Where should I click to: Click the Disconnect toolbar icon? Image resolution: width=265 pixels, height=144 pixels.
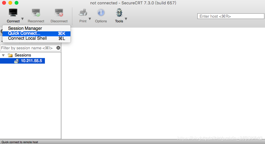[59, 13]
